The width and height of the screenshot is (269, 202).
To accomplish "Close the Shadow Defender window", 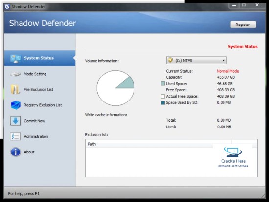I will click(257, 5).
